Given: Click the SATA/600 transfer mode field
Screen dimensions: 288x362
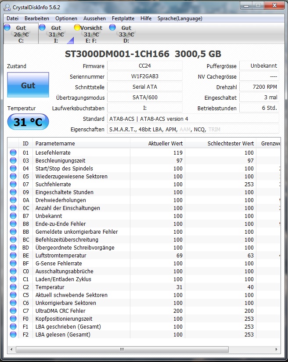Looking at the screenshot, I should (145, 98).
